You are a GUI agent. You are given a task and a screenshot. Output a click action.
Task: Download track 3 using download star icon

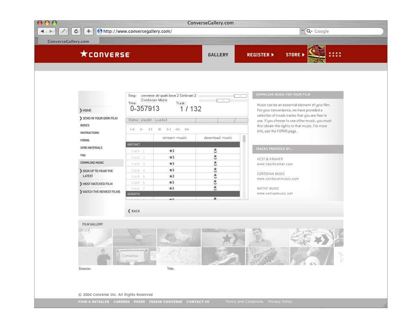click(215, 164)
